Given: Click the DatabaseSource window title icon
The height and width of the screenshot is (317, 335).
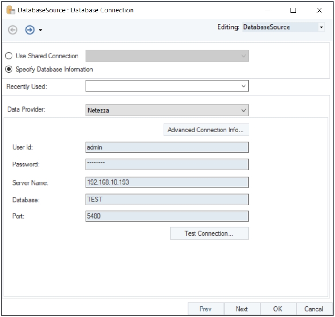Looking at the screenshot, I should click(x=10, y=10).
